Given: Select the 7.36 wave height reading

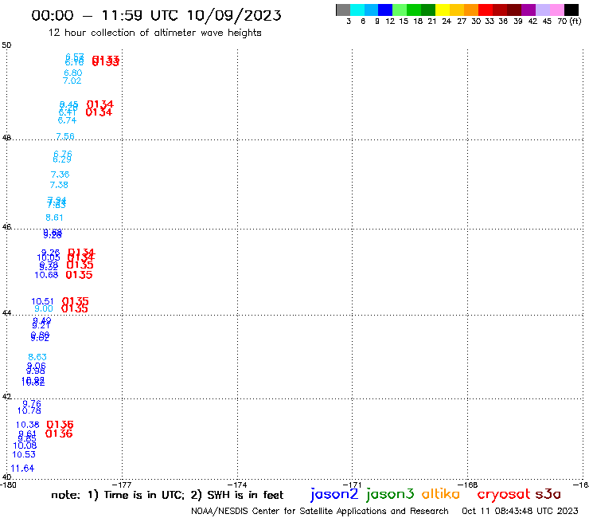Looking at the screenshot, I should pos(60,175).
